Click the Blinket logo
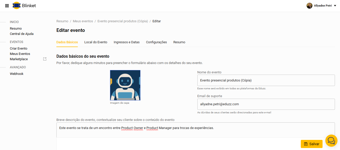 [x=24, y=6]
